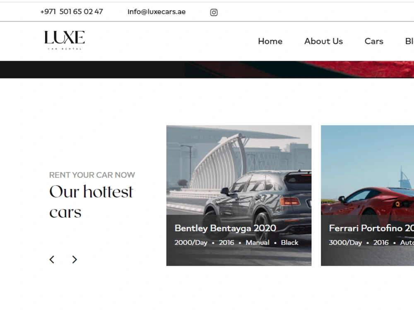The width and height of the screenshot is (414, 310).
Task: Click the Manual transmission label
Action: 258,243
